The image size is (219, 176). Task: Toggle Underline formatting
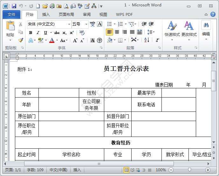45,33
